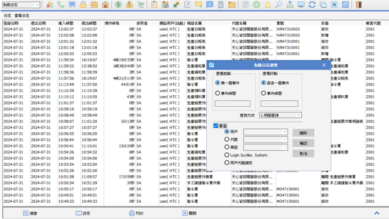Click cell MO47150001 in row 10:50:17

(288, 189)
